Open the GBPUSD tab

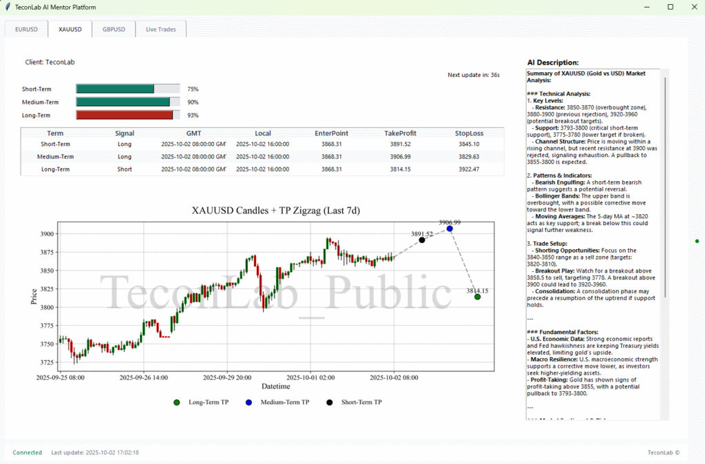114,30
